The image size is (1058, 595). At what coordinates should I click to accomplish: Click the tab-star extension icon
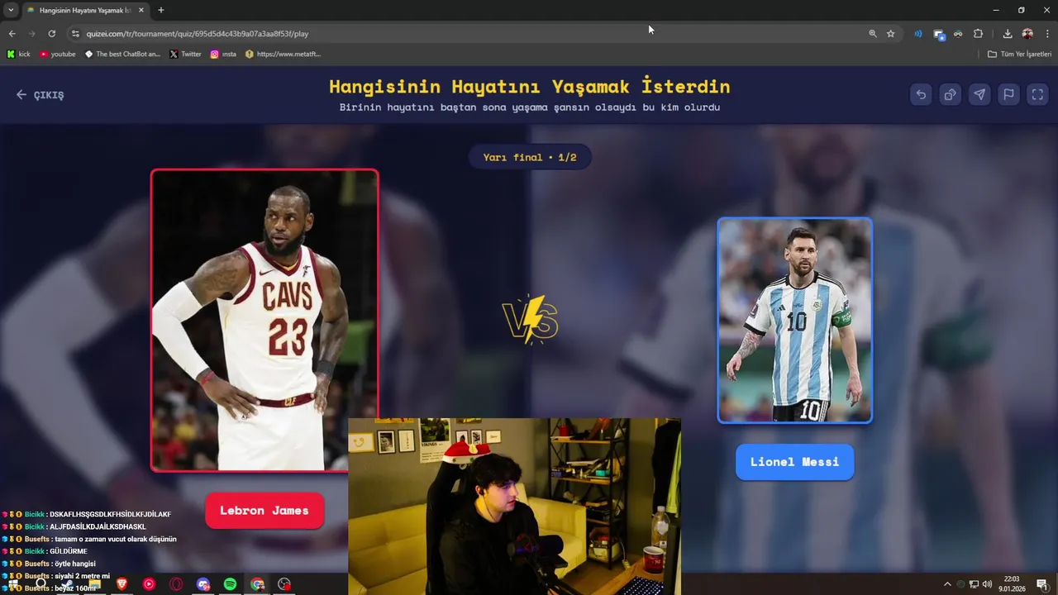pos(938,34)
